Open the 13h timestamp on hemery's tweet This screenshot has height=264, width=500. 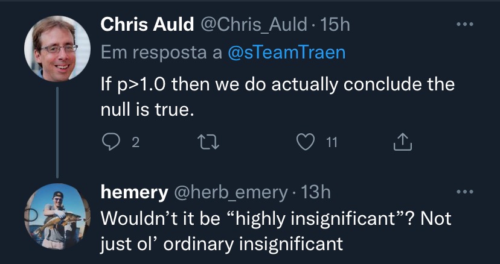(315, 192)
